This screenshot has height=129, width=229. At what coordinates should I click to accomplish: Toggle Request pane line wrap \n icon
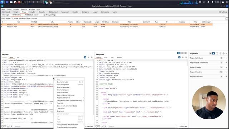coord(88,57)
